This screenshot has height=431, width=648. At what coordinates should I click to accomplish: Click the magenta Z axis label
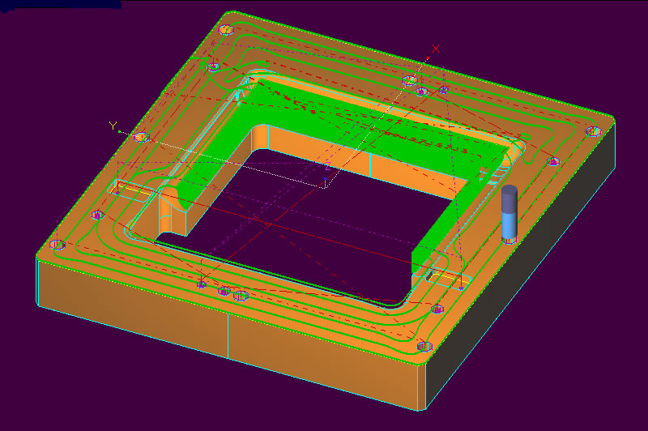328,167
